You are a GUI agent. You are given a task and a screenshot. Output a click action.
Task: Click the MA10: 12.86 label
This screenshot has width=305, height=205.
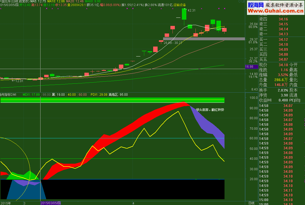click(56, 1)
